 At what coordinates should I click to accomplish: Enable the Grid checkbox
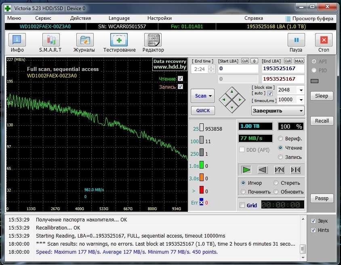pos(242,205)
